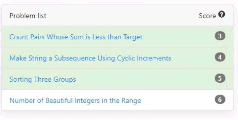238x120 pixels.
Task: Select the green row of the 4-point problem
Action: pyautogui.click(x=117, y=58)
